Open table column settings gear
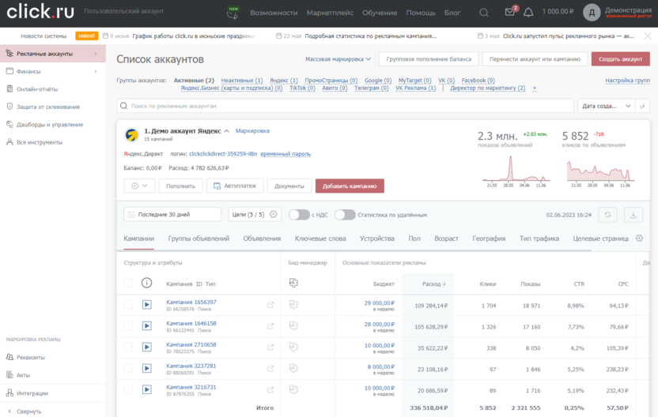 click(639, 239)
